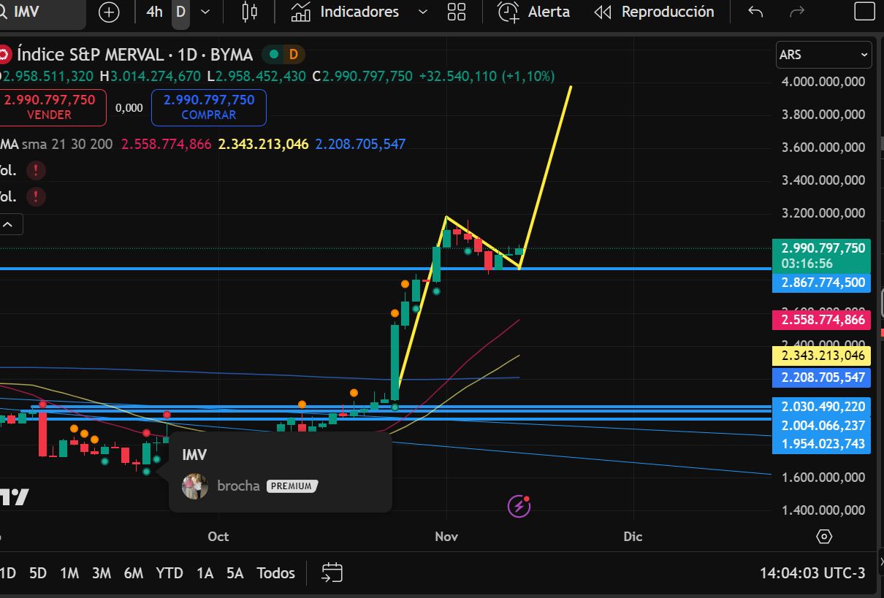Image resolution: width=884 pixels, height=598 pixels.
Task: Click the lightning flash icon on time axis
Action: click(519, 505)
